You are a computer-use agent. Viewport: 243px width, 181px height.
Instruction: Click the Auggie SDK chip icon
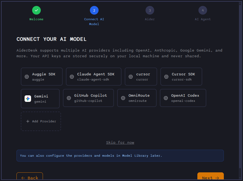(27, 77)
